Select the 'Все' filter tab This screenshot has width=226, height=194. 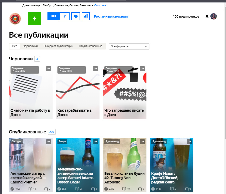[x=15, y=46]
